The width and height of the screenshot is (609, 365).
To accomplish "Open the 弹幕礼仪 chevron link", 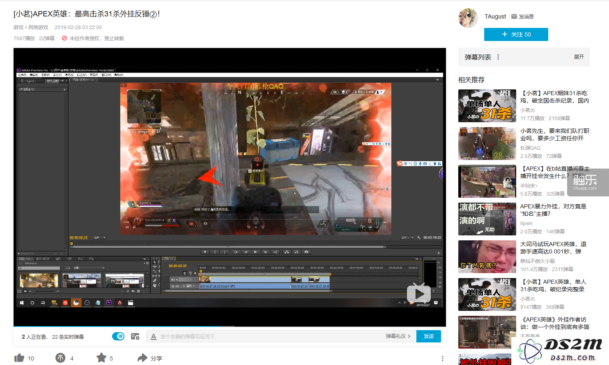I will point(398,336).
